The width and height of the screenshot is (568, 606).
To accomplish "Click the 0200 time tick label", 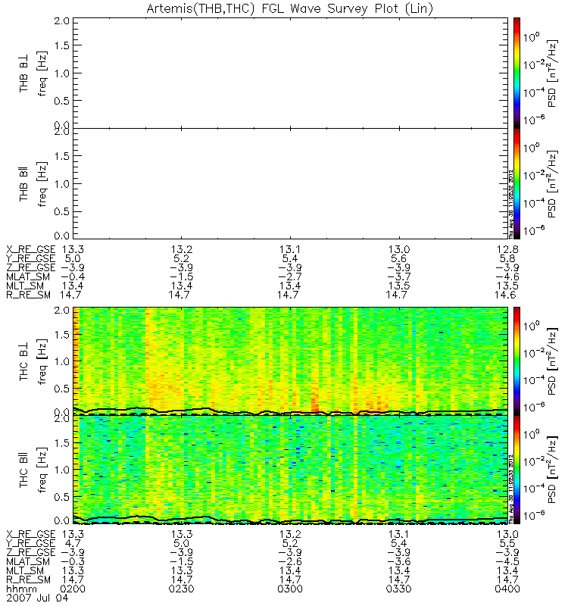I will 73,589.
